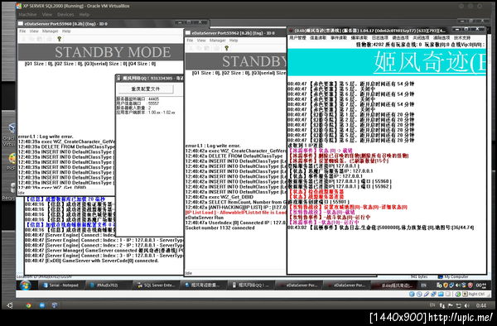Open VirtualBox's View menu
The width and height of the screenshot is (497, 326).
47,15
